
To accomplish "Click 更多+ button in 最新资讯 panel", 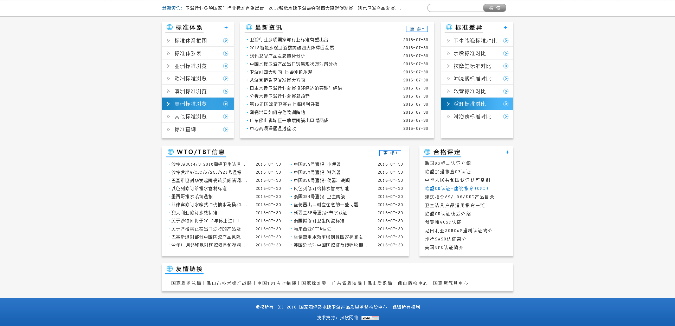I will click(417, 29).
